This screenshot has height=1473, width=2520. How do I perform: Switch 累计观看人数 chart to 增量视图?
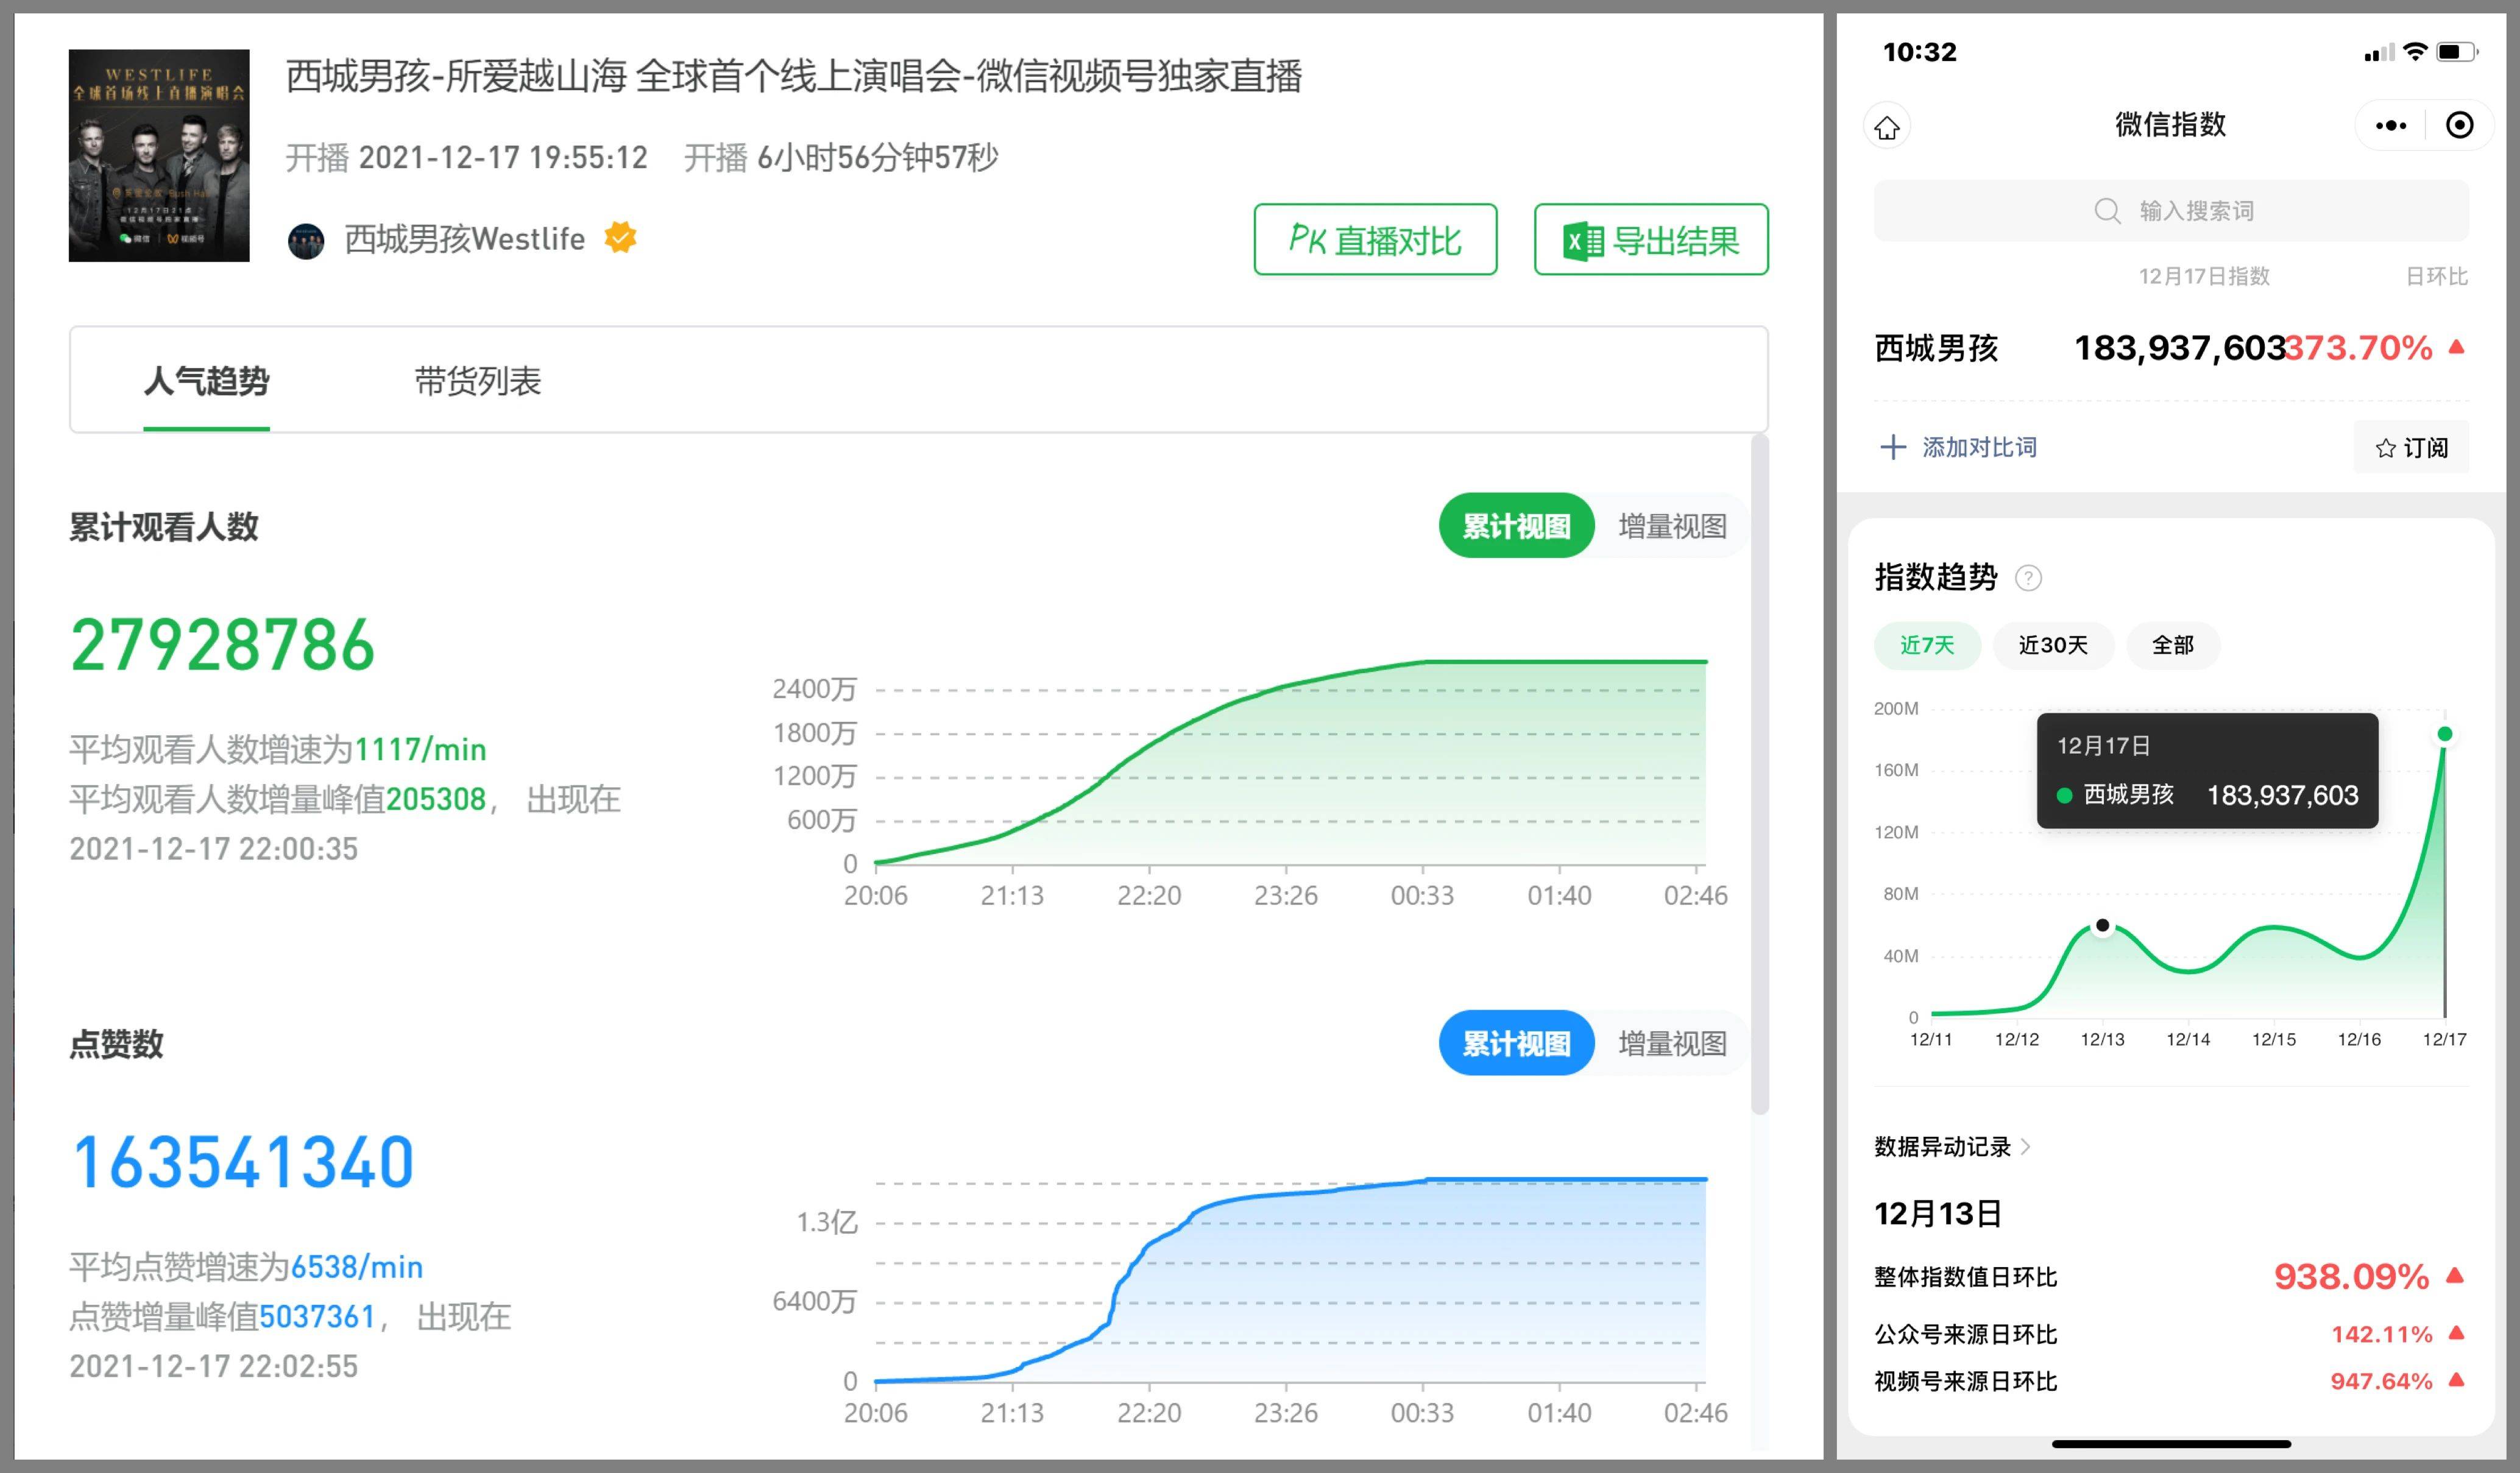(1672, 526)
